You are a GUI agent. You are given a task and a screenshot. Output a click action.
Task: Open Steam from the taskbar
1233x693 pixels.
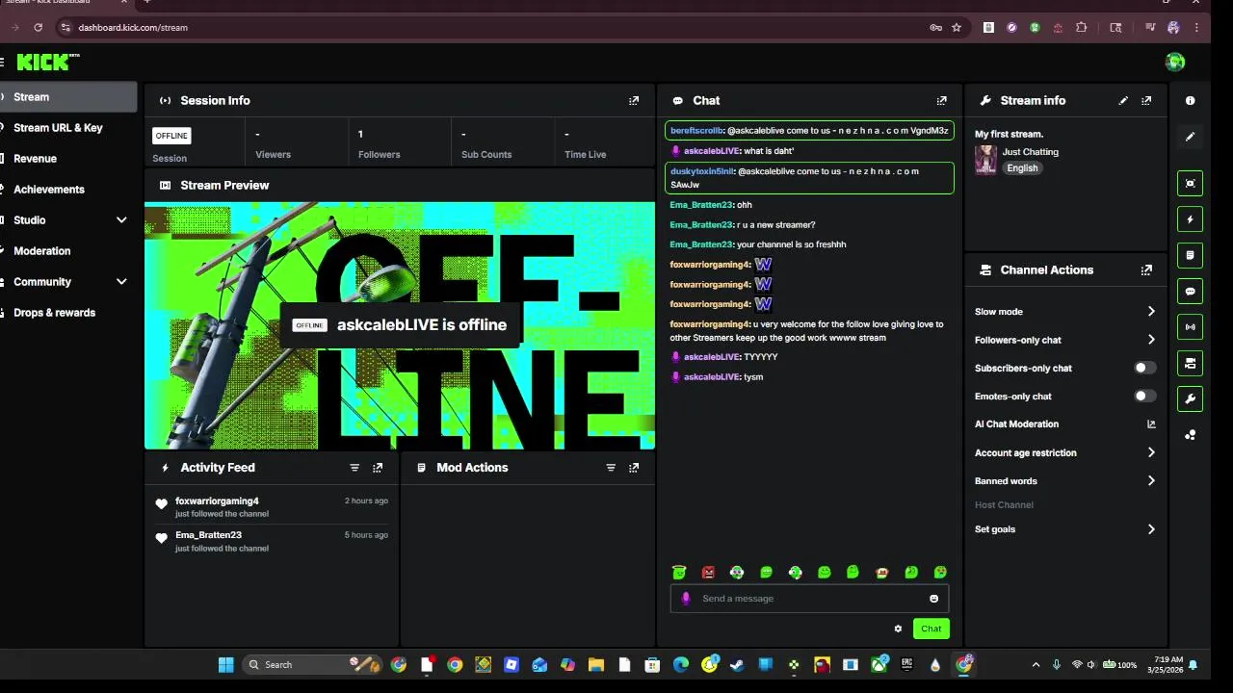point(737,664)
